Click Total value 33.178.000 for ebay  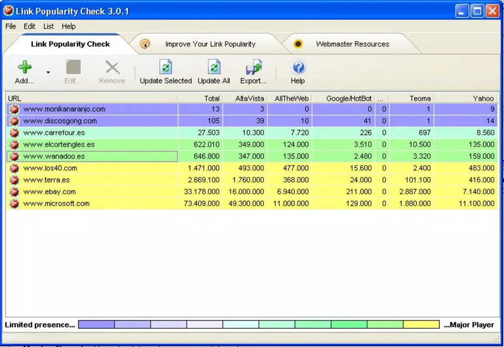(x=201, y=192)
